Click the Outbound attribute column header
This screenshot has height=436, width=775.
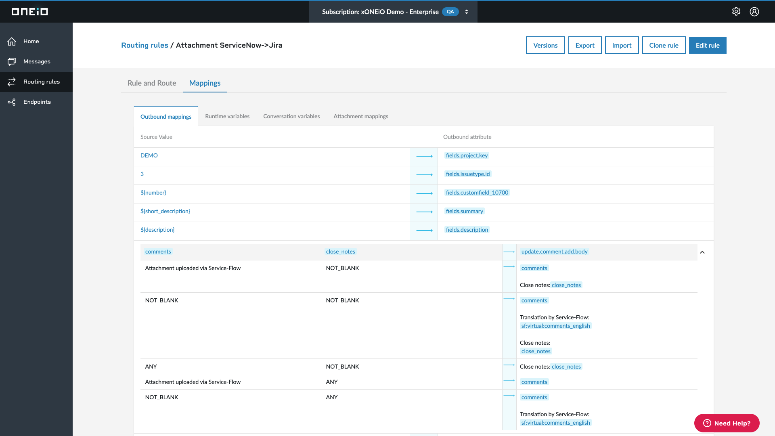point(467,137)
